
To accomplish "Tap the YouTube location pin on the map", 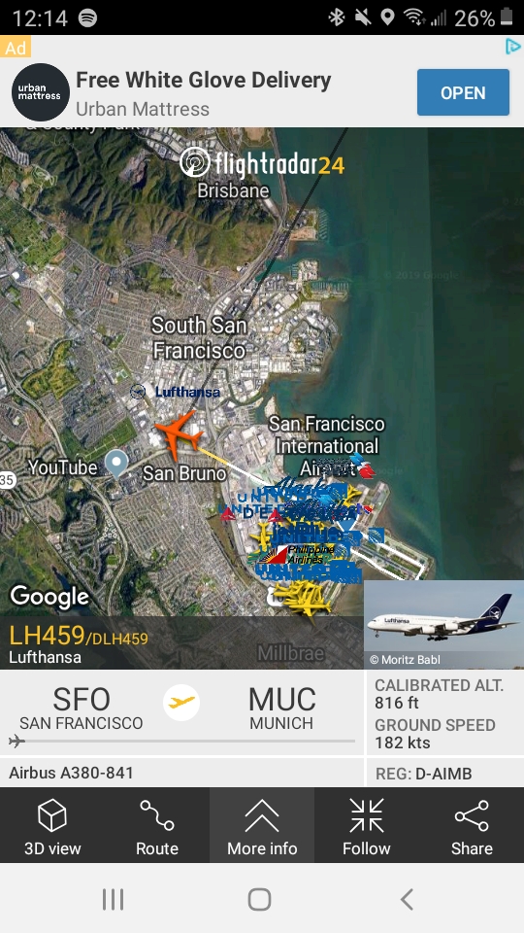I will click(116, 465).
